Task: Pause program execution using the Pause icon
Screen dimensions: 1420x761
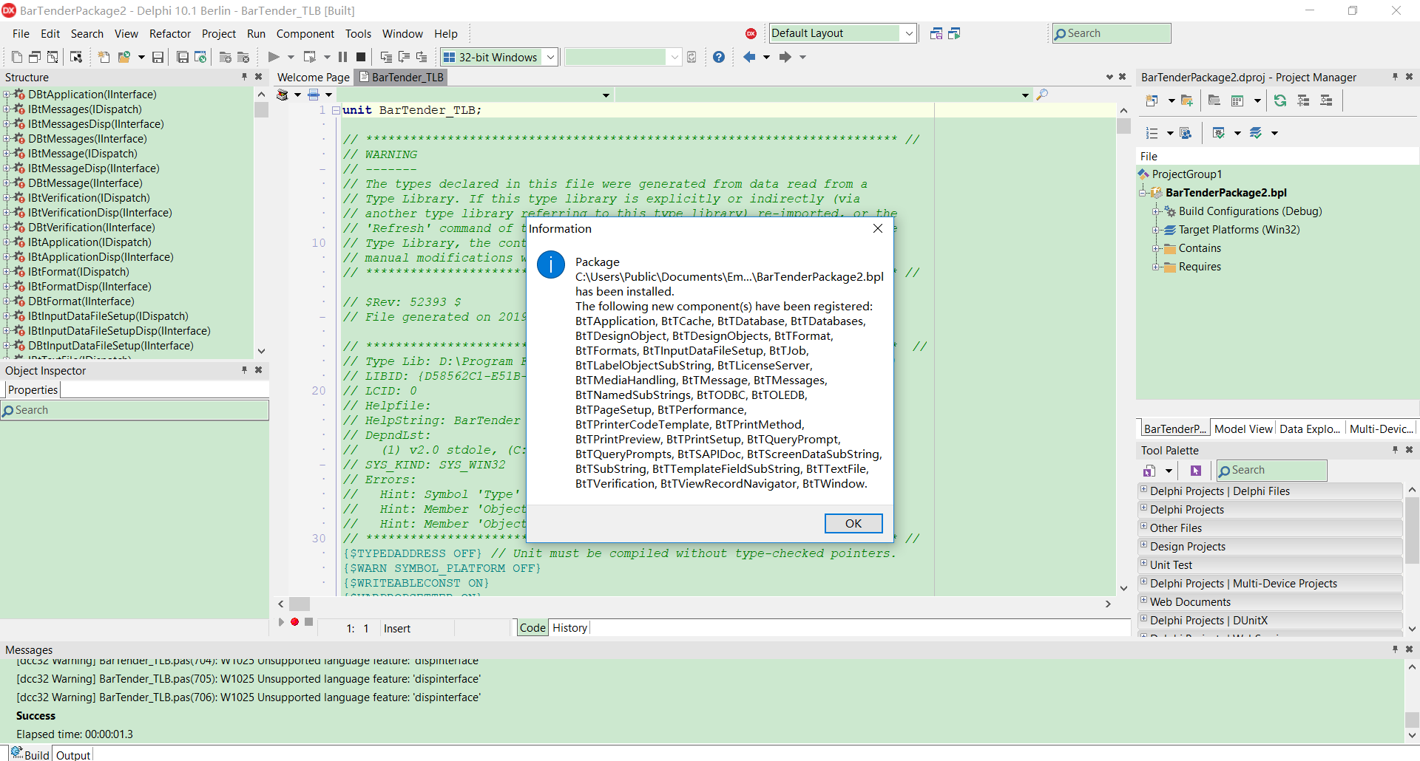Action: click(x=342, y=57)
